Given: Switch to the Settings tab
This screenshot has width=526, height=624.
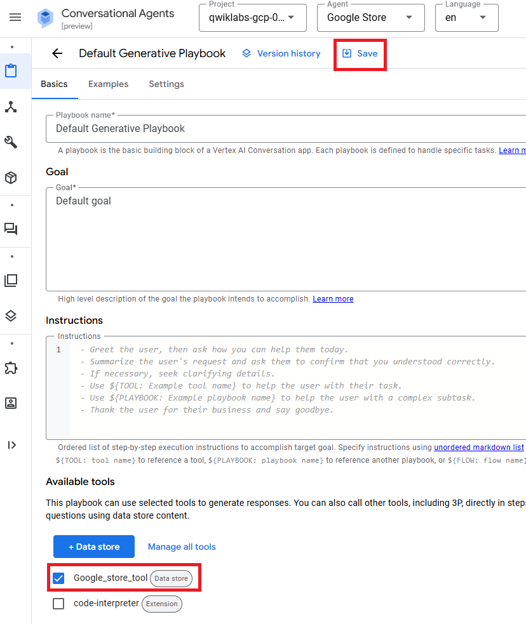Looking at the screenshot, I should 166,84.
